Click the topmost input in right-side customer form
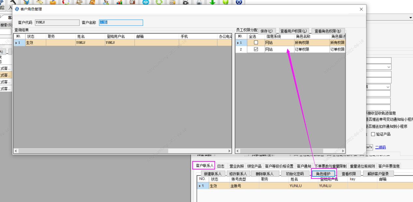Viewport: 413px width, 202px height. (379, 61)
